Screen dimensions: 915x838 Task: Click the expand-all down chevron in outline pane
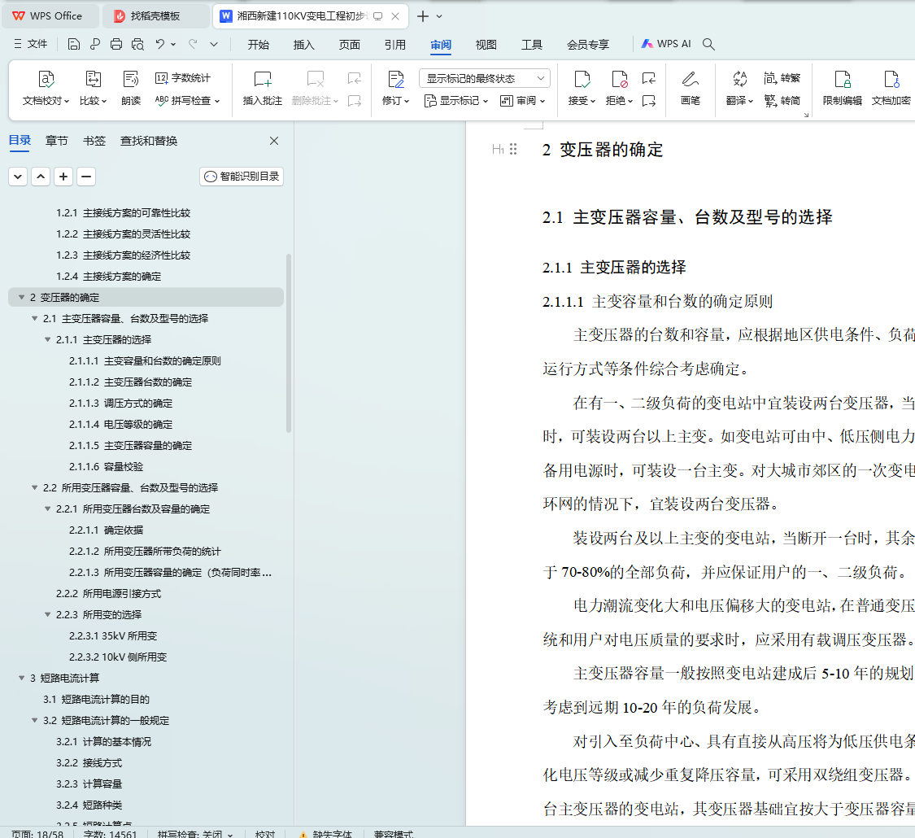18,177
